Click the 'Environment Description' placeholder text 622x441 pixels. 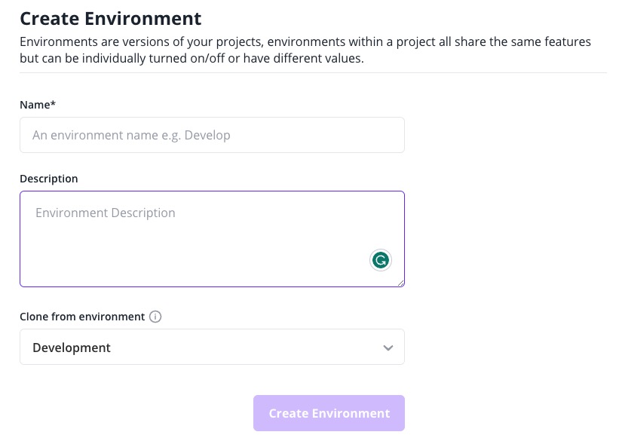(x=106, y=213)
